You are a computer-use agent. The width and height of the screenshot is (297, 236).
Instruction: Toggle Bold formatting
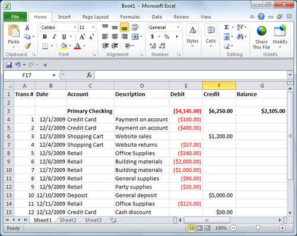[x=45, y=37]
